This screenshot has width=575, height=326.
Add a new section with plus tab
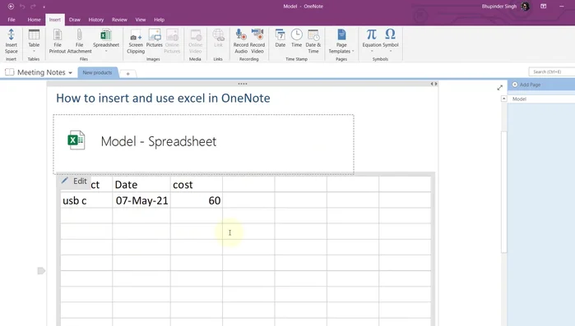128,74
